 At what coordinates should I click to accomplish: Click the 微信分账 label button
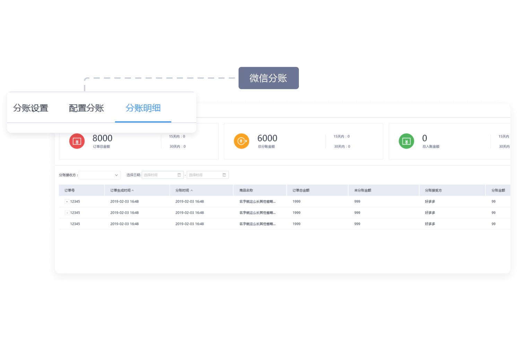point(268,78)
